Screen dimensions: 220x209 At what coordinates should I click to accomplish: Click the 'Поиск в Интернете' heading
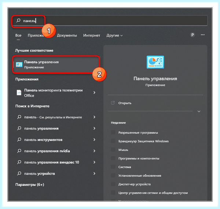coord(32,106)
